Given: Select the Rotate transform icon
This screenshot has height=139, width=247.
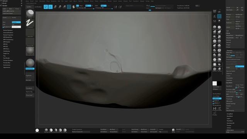Looking at the screenshot, I should (x=64, y=7).
